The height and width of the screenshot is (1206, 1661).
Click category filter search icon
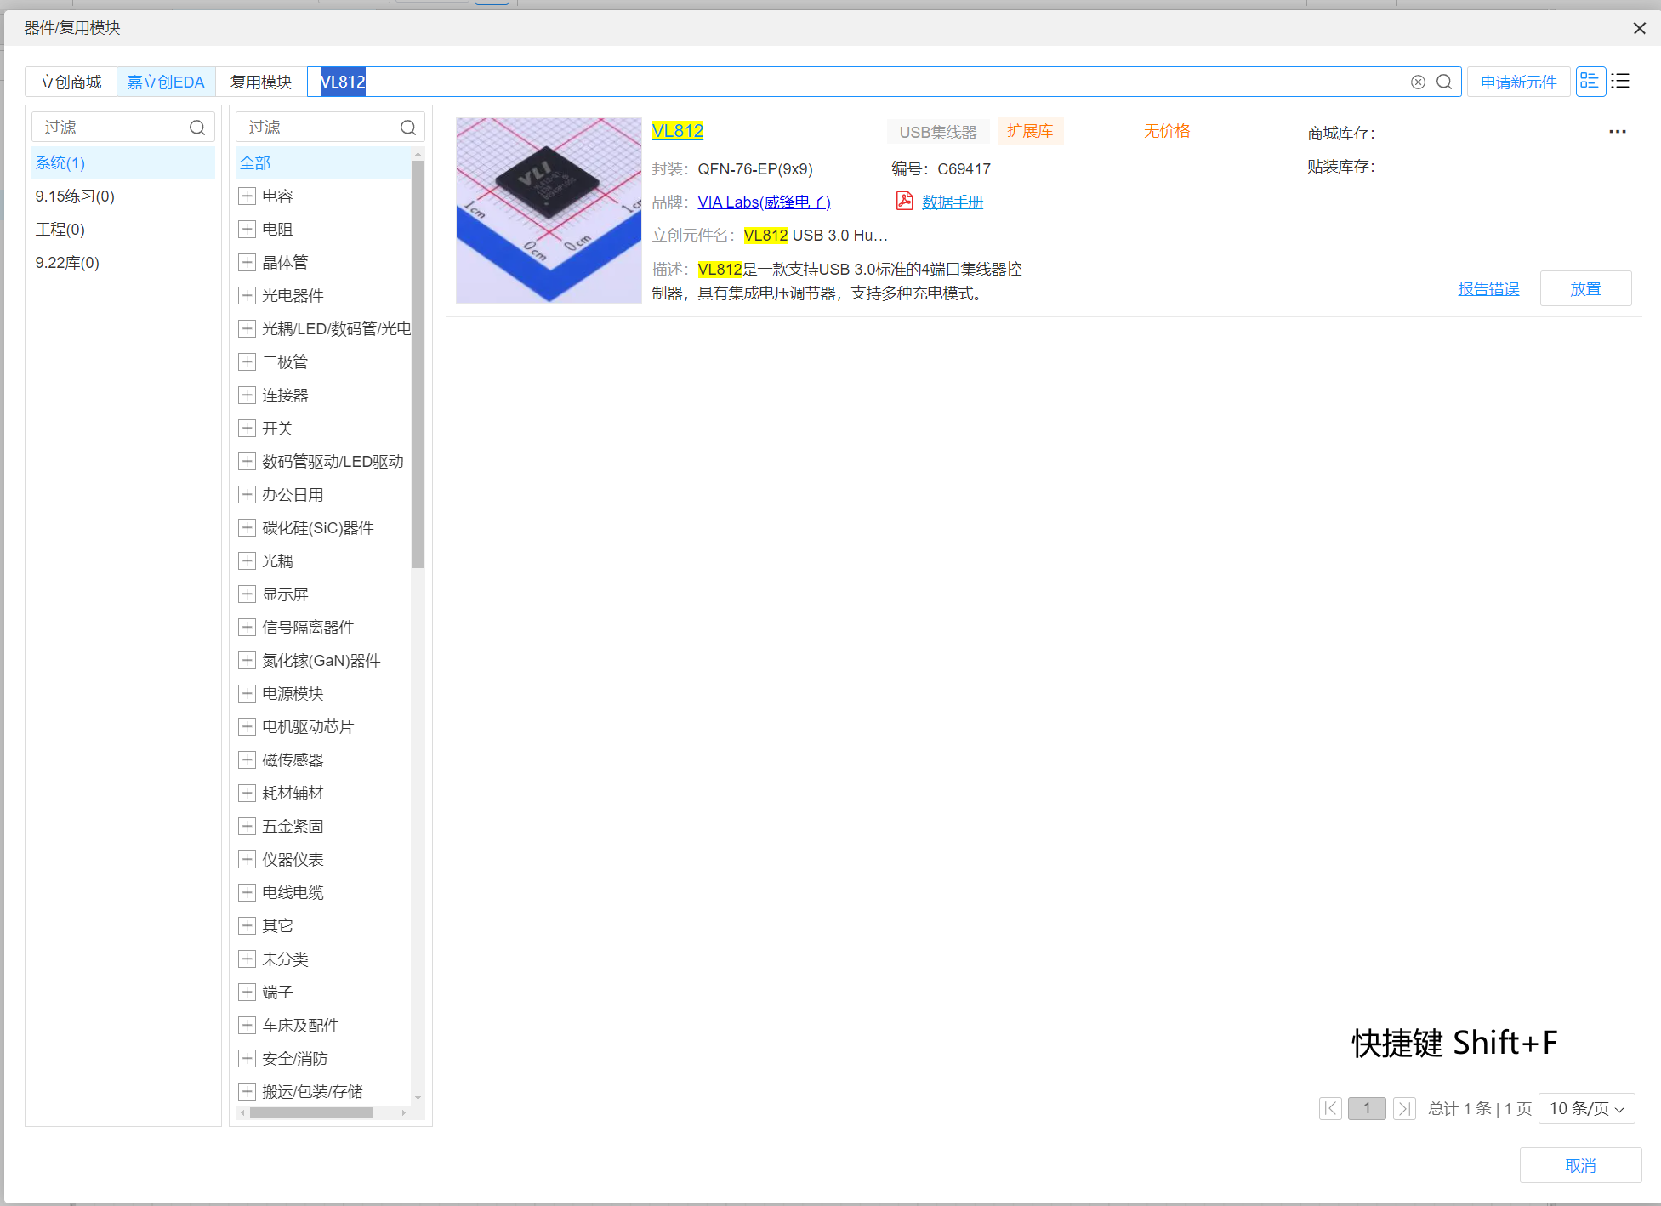(x=408, y=128)
